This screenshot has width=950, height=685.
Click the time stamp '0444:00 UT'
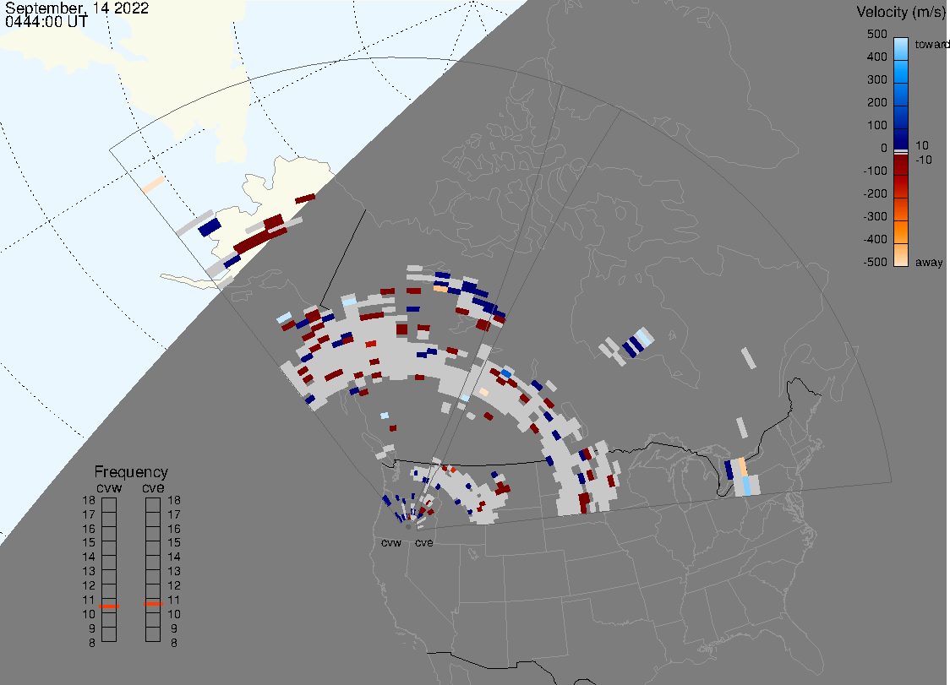(46, 22)
